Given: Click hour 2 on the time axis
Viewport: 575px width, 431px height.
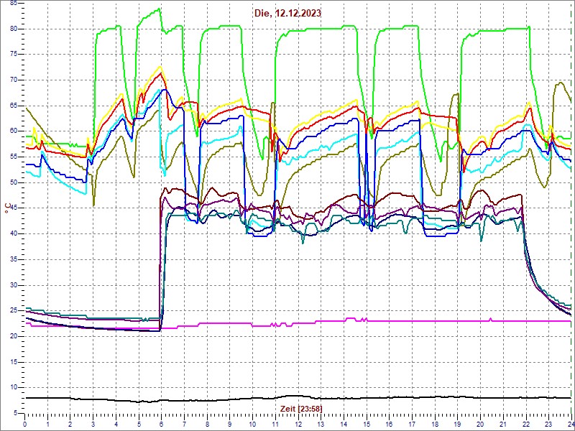Looking at the screenshot, I should pyautogui.click(x=70, y=422).
